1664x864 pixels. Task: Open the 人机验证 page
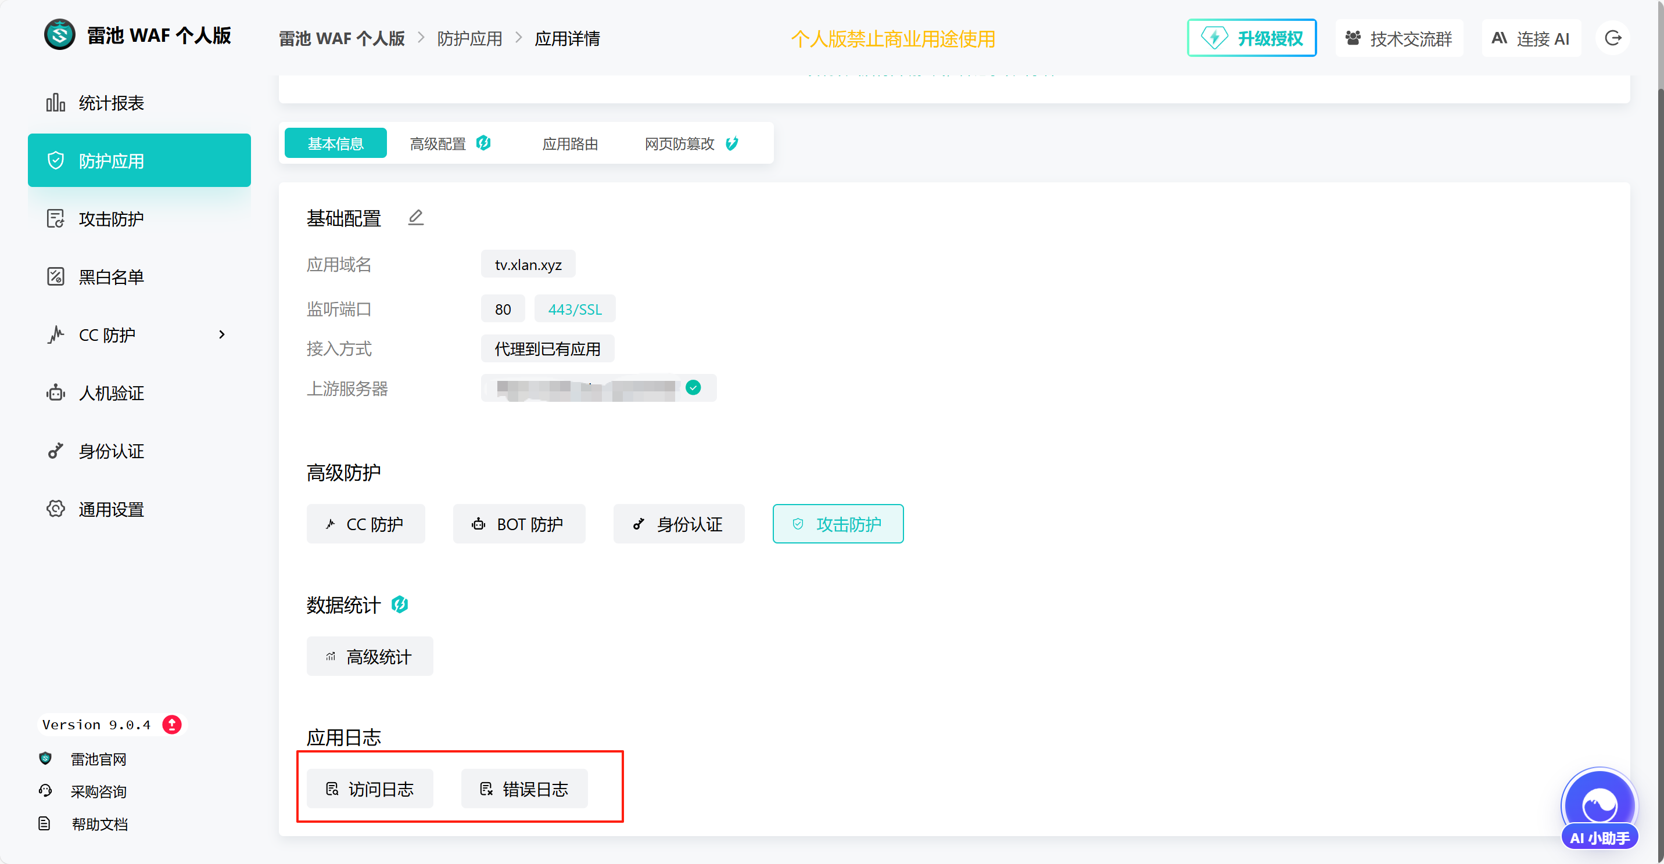pos(139,393)
